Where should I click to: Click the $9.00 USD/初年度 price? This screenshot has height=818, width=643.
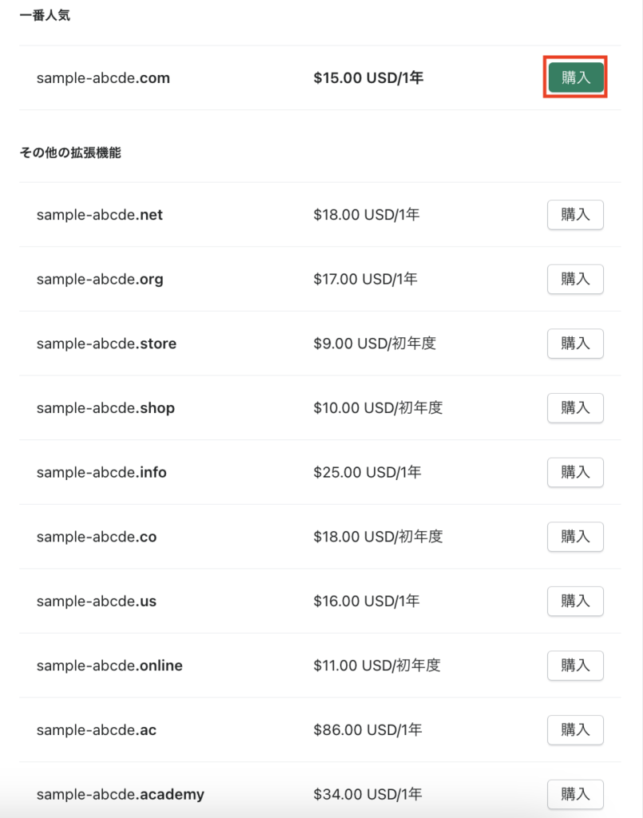pos(375,343)
